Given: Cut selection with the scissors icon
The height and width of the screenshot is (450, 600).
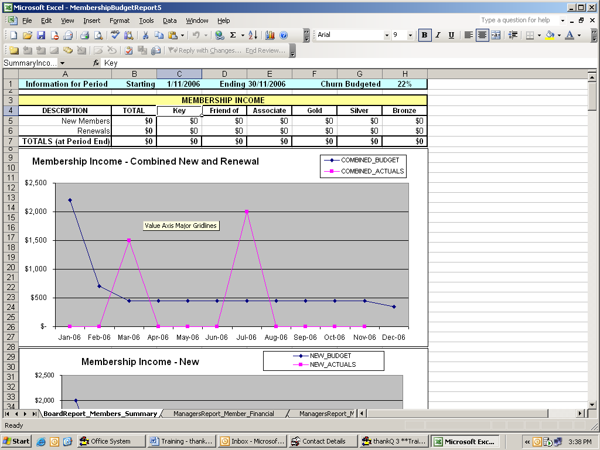Looking at the screenshot, I should pos(145,35).
